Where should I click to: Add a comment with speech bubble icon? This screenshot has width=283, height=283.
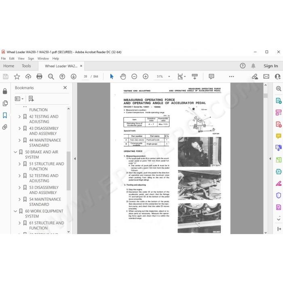211,76
